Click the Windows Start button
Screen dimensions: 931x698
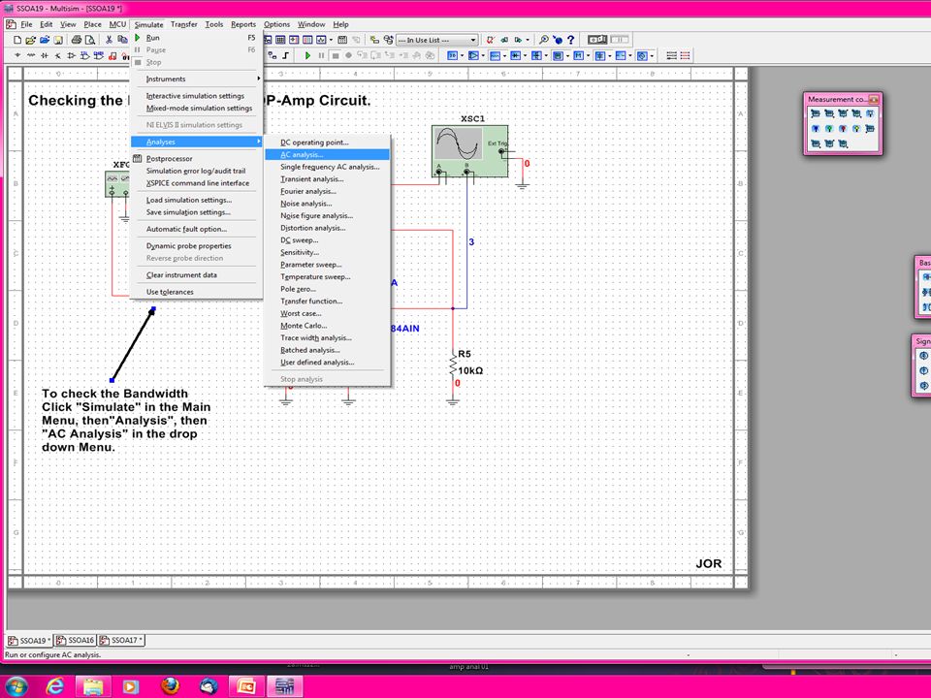click(16, 686)
